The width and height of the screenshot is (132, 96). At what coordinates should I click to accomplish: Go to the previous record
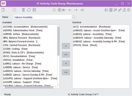point(70,10)
